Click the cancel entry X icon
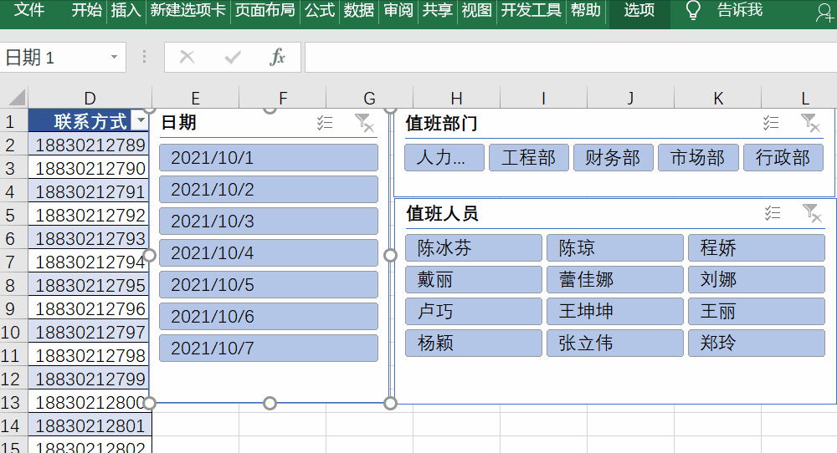837x453 pixels. click(187, 57)
